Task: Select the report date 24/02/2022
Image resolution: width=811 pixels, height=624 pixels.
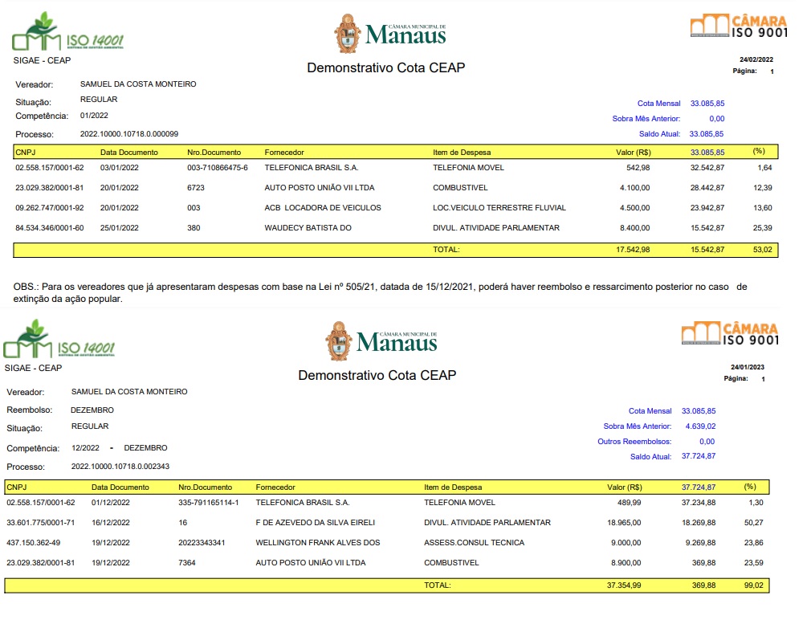Action: pyautogui.click(x=756, y=59)
